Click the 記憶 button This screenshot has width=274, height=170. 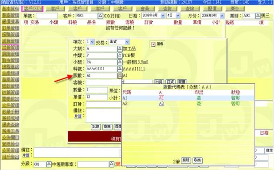click(96, 127)
